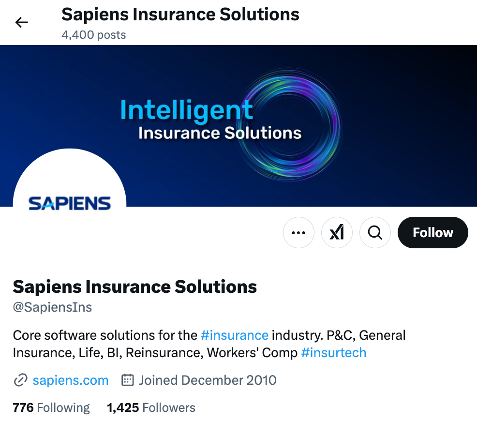Screen dimensions: 477x423
Task: Click the Follow button
Action: (x=432, y=232)
